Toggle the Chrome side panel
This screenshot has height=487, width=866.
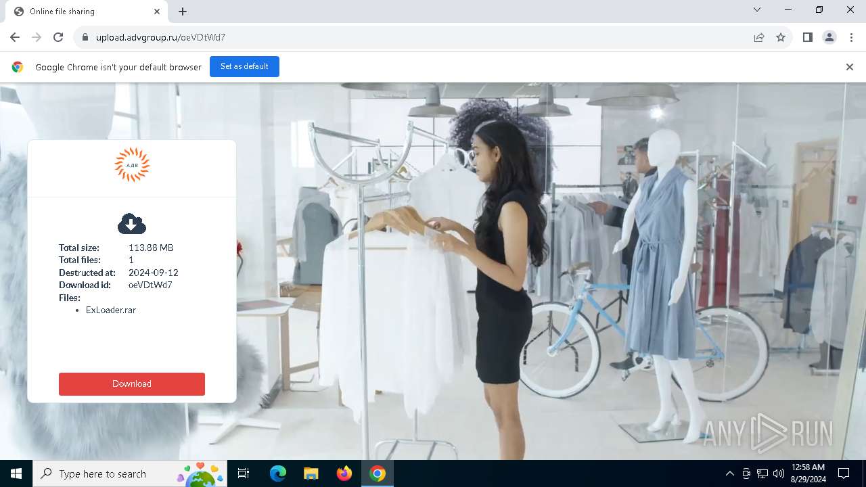pyautogui.click(x=807, y=37)
